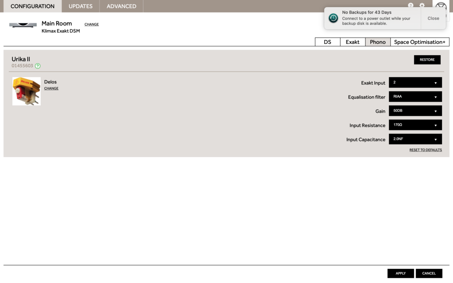Viewport: 453px width, 283px height.
Task: Click the green help icon beside serial 01455603
Action: pyautogui.click(x=38, y=66)
